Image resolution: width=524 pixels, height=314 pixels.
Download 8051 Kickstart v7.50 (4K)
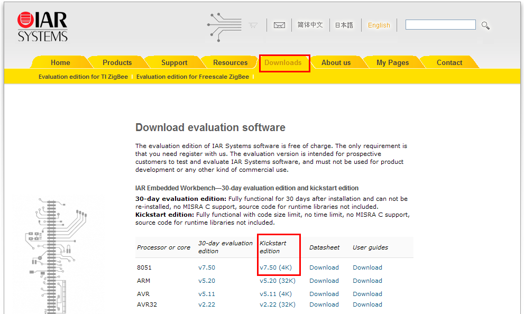tap(275, 267)
